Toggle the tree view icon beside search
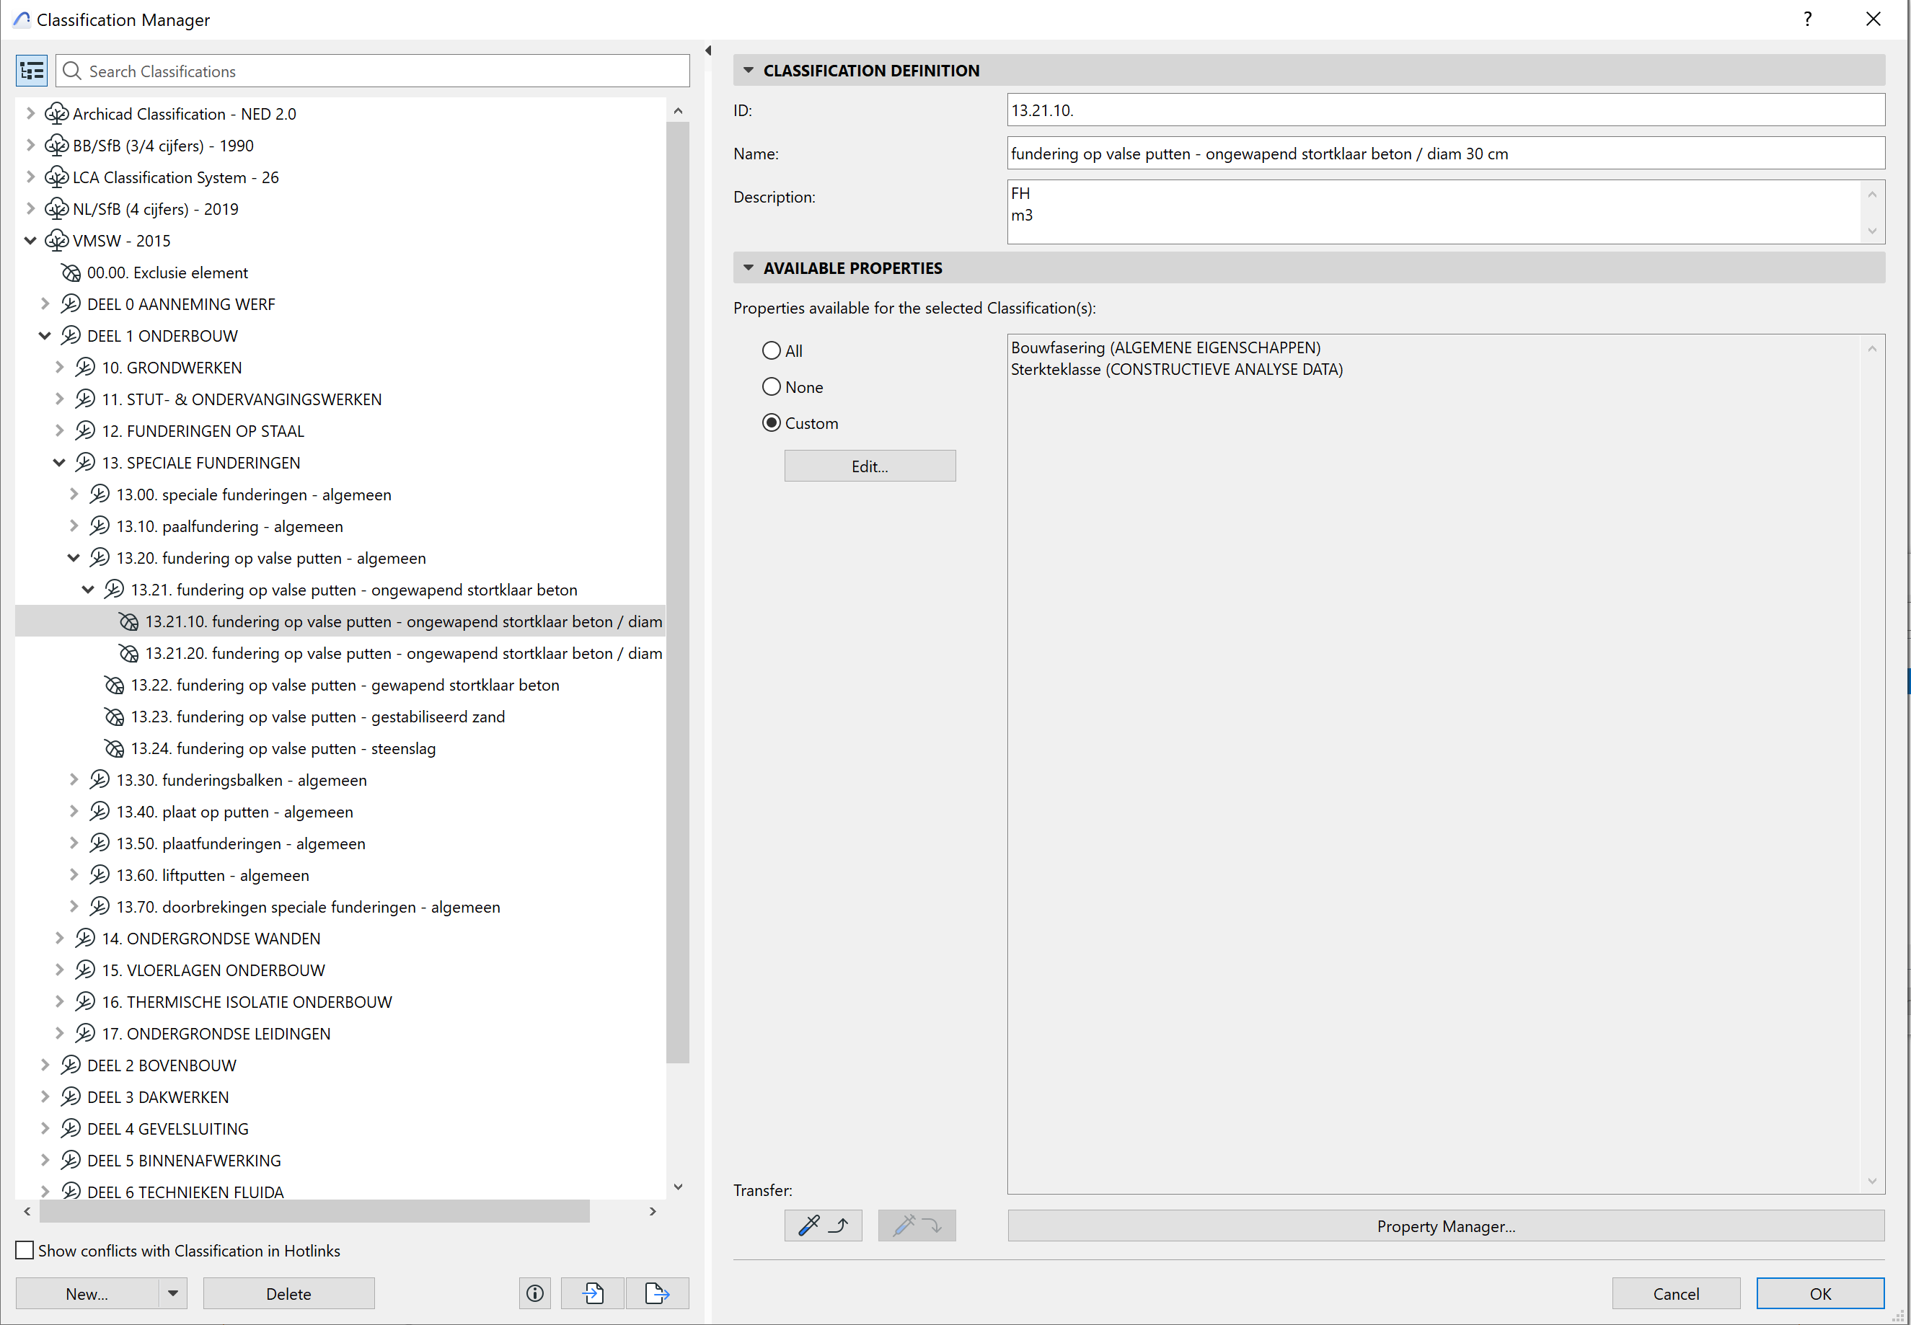 tap(32, 71)
